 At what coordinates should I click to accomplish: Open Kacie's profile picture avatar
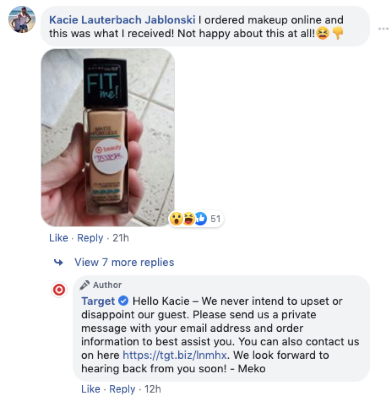tap(22, 19)
